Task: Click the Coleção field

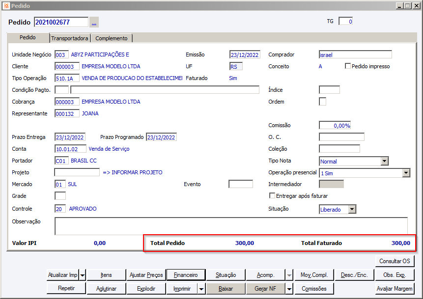Action: click(x=339, y=149)
